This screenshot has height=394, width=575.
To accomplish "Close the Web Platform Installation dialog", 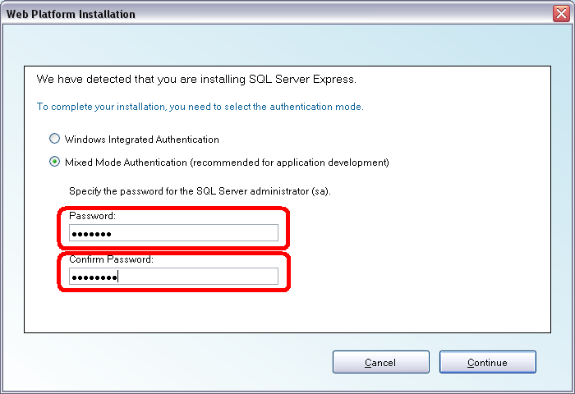I will (561, 14).
